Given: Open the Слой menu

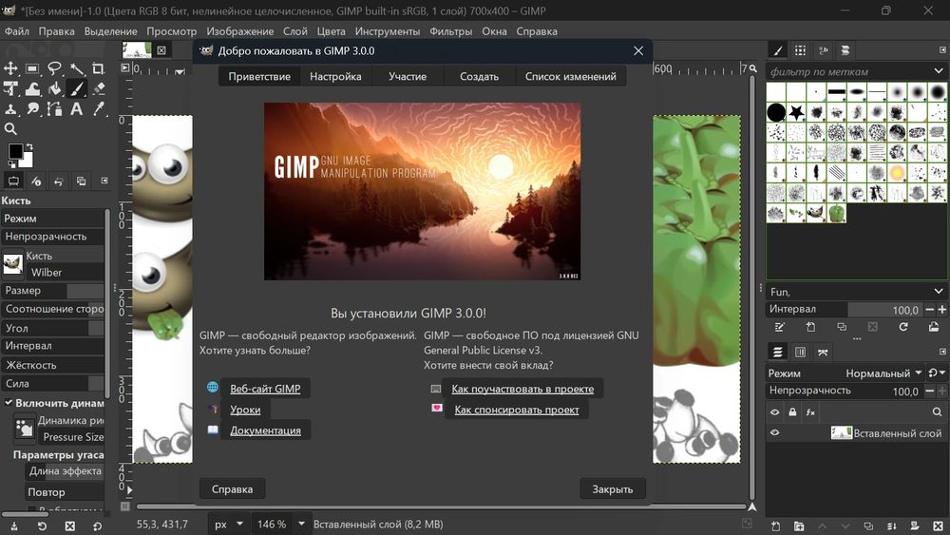Looking at the screenshot, I should coord(295,31).
